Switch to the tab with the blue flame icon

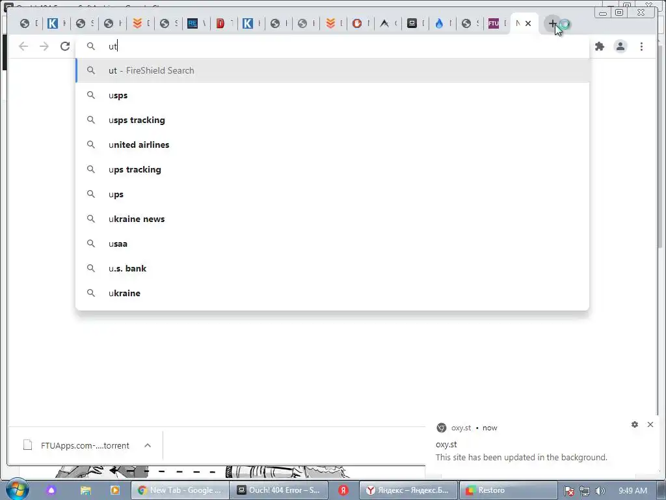pos(439,23)
